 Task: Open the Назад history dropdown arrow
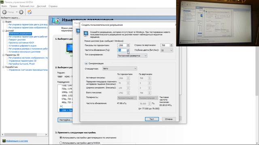pyautogui.click(x=17, y=12)
